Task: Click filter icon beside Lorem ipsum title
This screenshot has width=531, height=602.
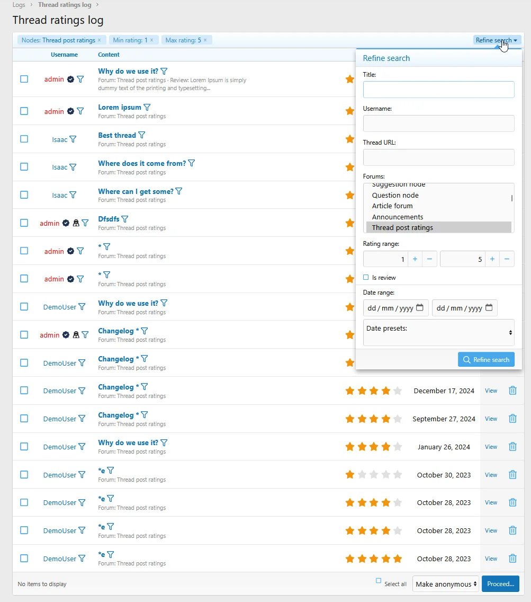Action: (147, 107)
